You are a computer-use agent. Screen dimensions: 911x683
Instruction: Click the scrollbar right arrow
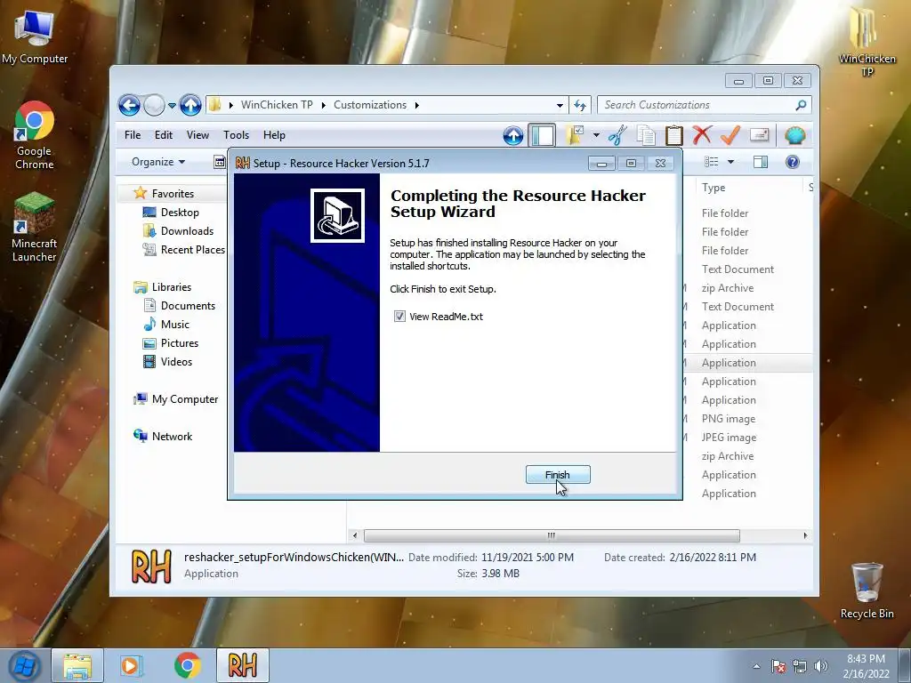coord(805,535)
